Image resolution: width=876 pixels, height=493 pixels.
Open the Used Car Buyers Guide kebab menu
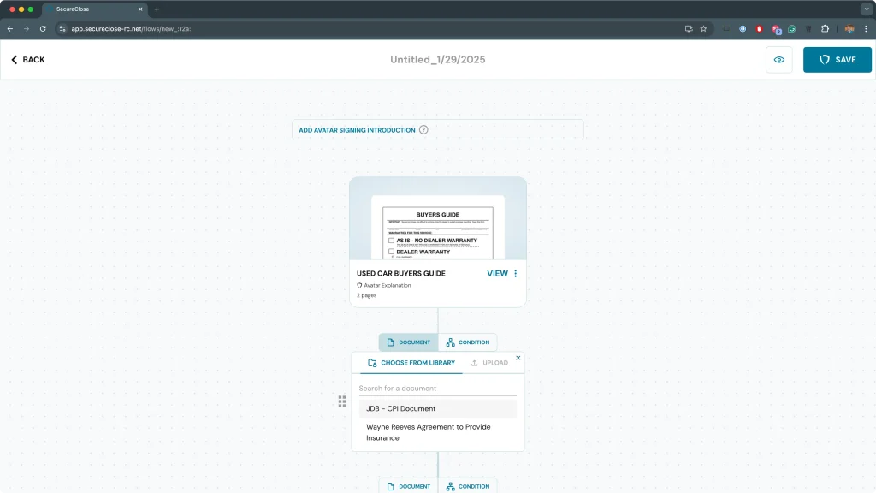515,274
